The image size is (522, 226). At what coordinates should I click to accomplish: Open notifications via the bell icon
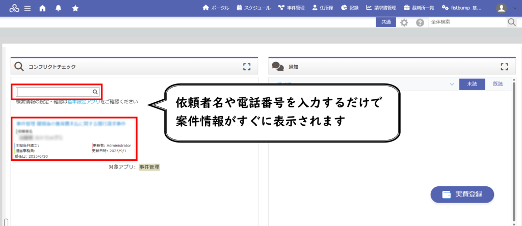click(x=59, y=8)
